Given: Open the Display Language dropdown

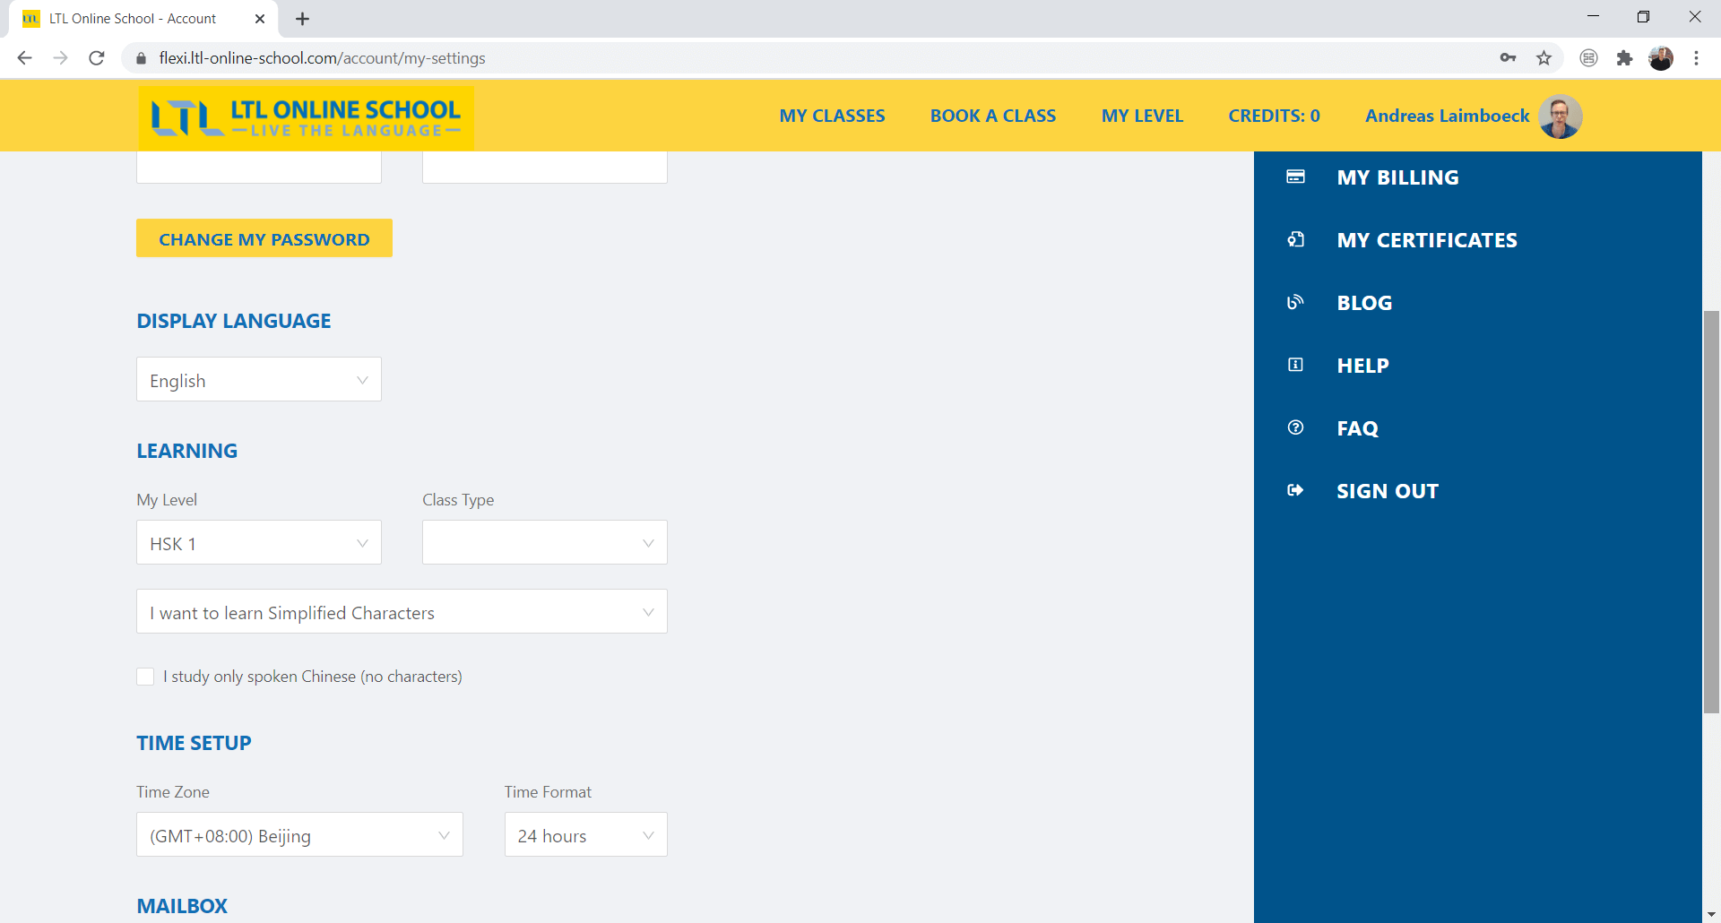Looking at the screenshot, I should click(x=259, y=380).
